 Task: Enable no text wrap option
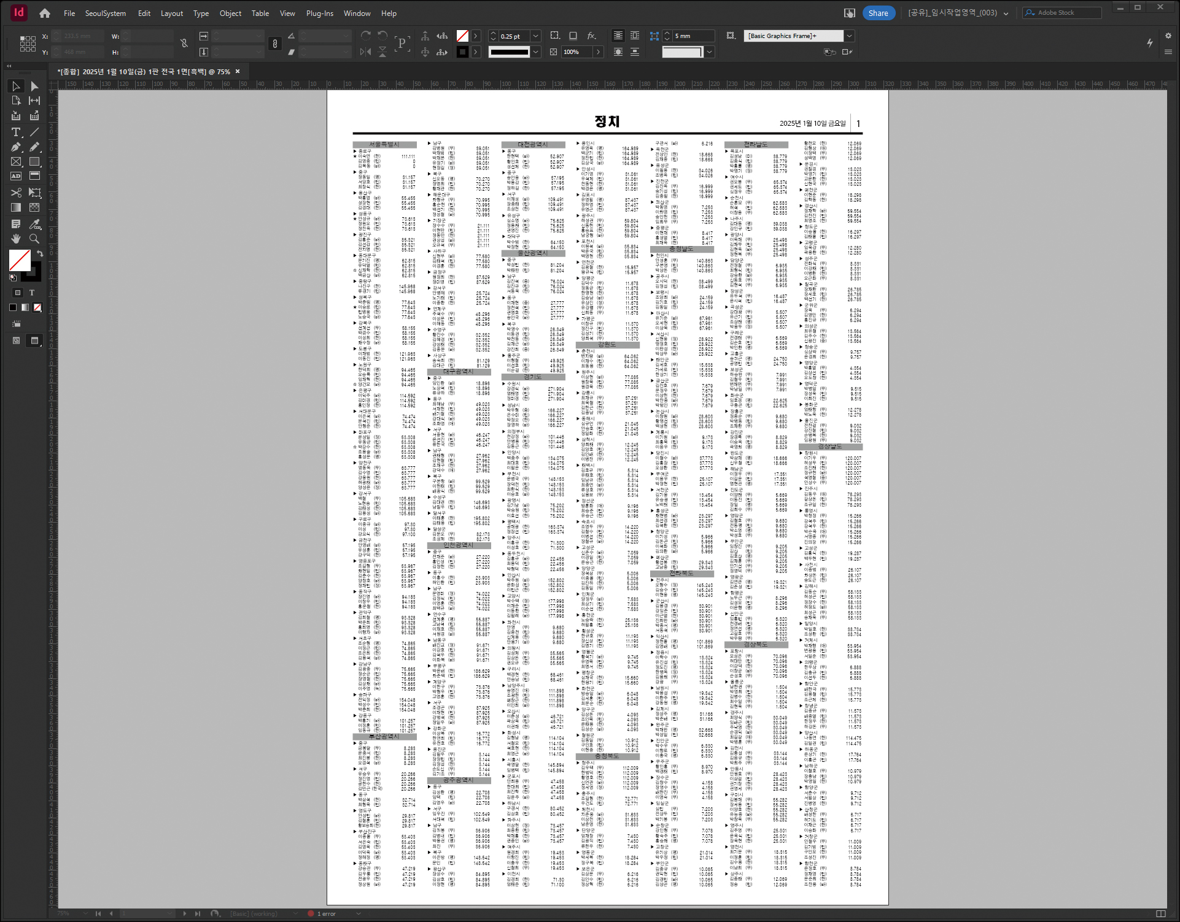[x=618, y=36]
